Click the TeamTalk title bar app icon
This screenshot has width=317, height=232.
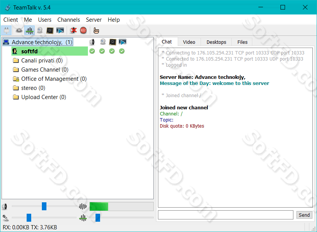pos(8,8)
